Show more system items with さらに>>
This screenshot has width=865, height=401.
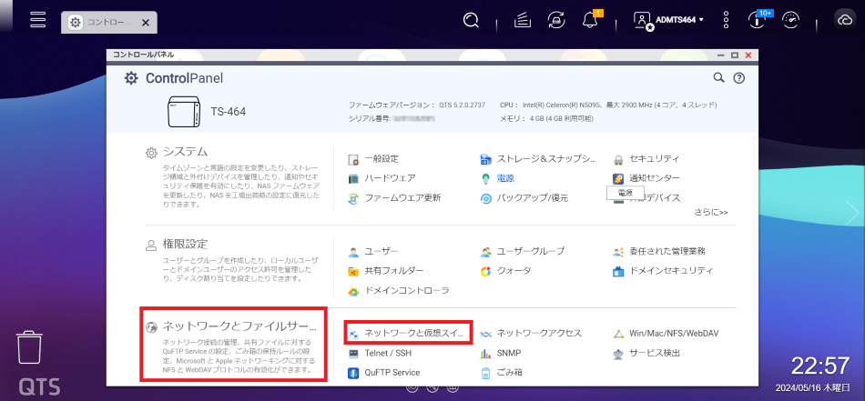[711, 212]
